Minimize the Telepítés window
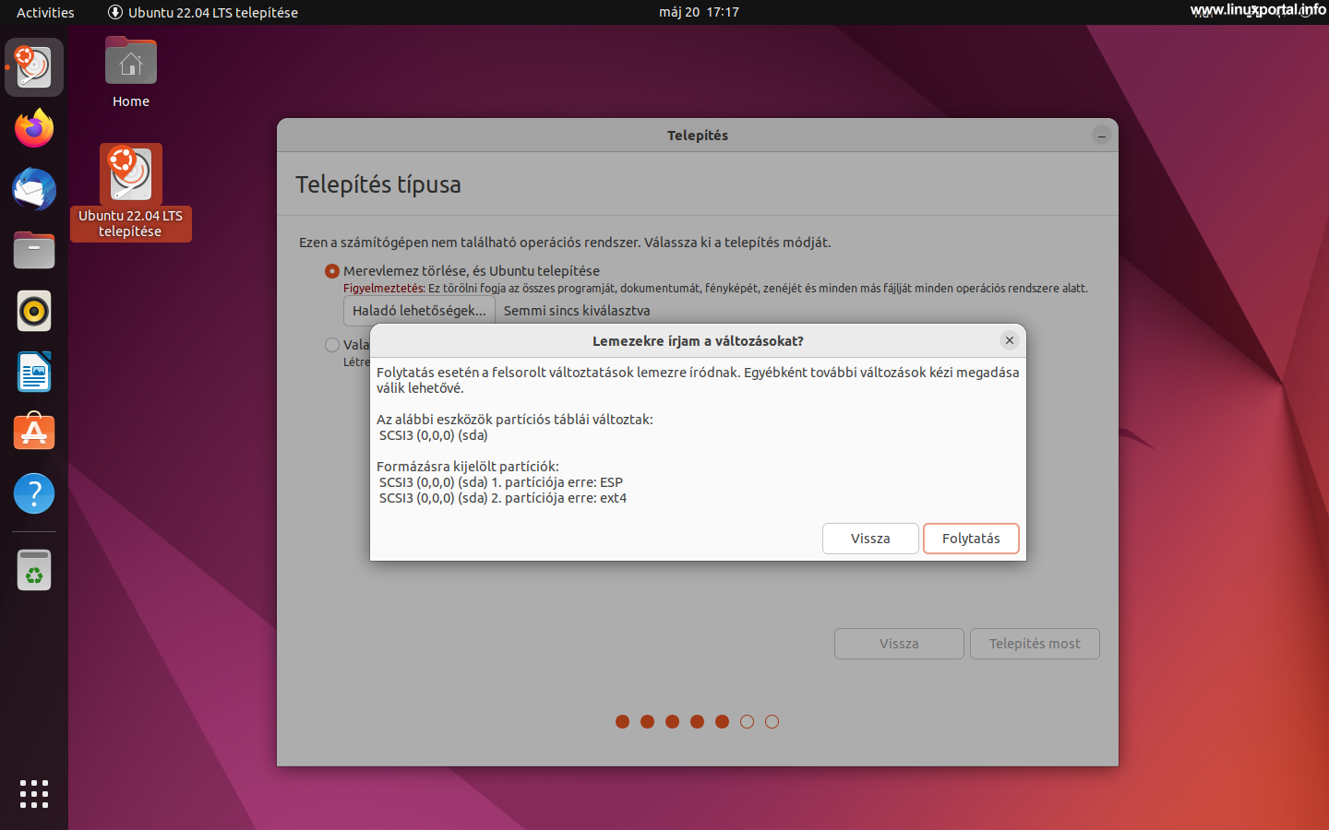 click(x=1102, y=136)
